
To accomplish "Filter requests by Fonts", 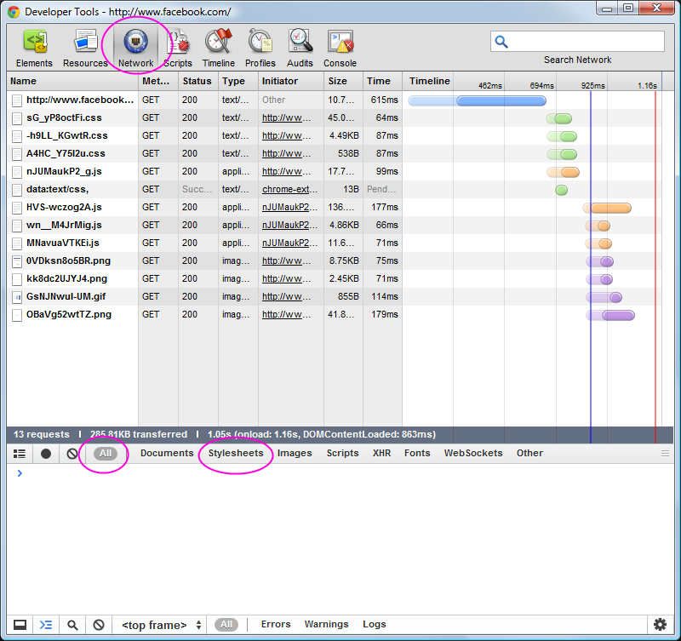I will (x=417, y=453).
